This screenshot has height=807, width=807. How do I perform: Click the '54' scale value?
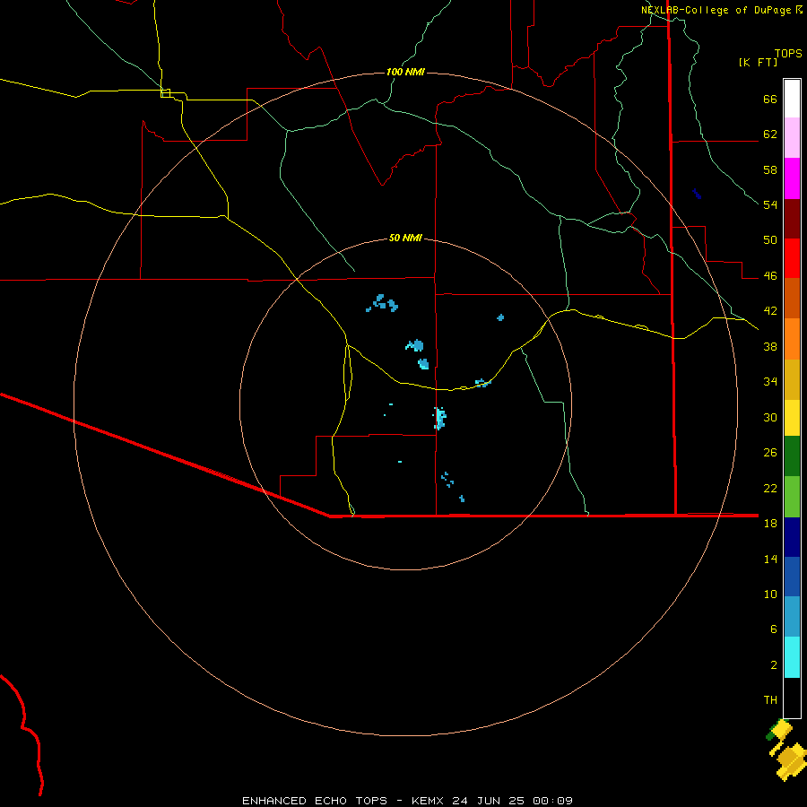(x=770, y=204)
